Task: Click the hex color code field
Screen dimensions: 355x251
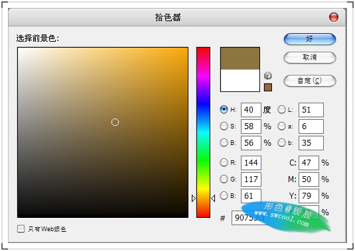Action: point(249,218)
